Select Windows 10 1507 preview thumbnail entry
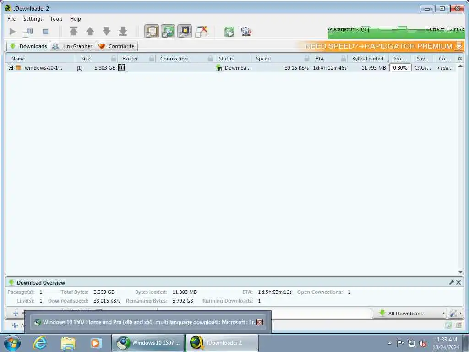Viewport: 469px width, 352px height. (148, 322)
